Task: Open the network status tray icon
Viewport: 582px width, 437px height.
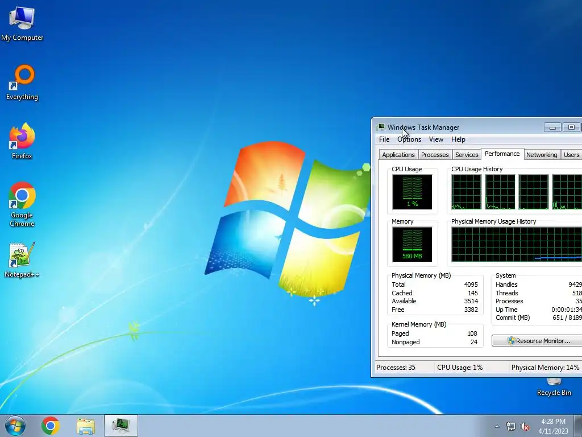Action: click(511, 427)
